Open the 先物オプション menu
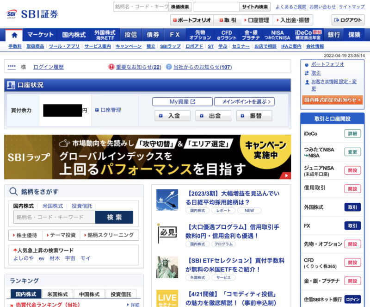 pos(200,35)
